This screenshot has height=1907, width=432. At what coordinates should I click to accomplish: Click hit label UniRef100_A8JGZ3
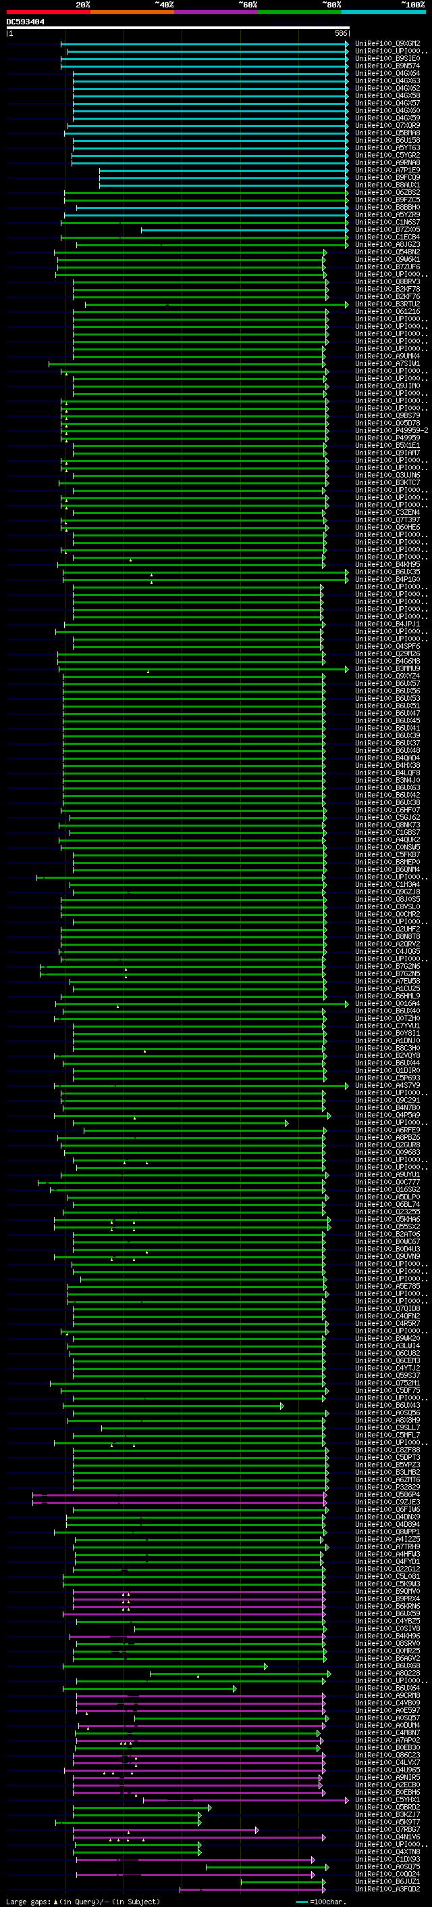tap(387, 244)
